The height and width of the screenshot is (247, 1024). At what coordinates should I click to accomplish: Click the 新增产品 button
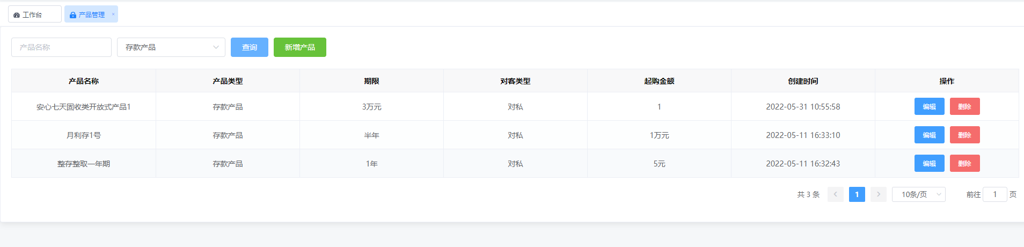coord(300,47)
